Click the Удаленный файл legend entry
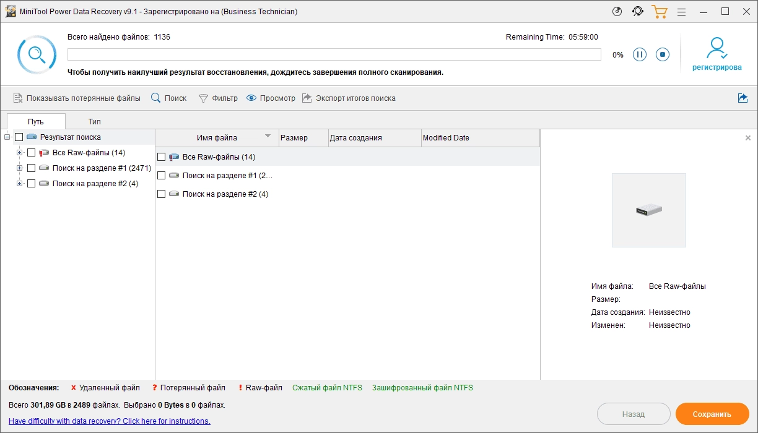The height and width of the screenshot is (433, 758). point(105,388)
